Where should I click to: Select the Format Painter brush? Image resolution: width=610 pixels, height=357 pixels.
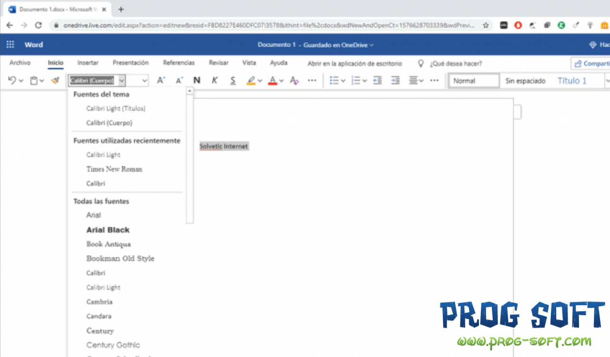click(55, 80)
